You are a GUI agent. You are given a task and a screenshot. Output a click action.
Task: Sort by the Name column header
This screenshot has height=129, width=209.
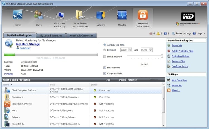25,85
